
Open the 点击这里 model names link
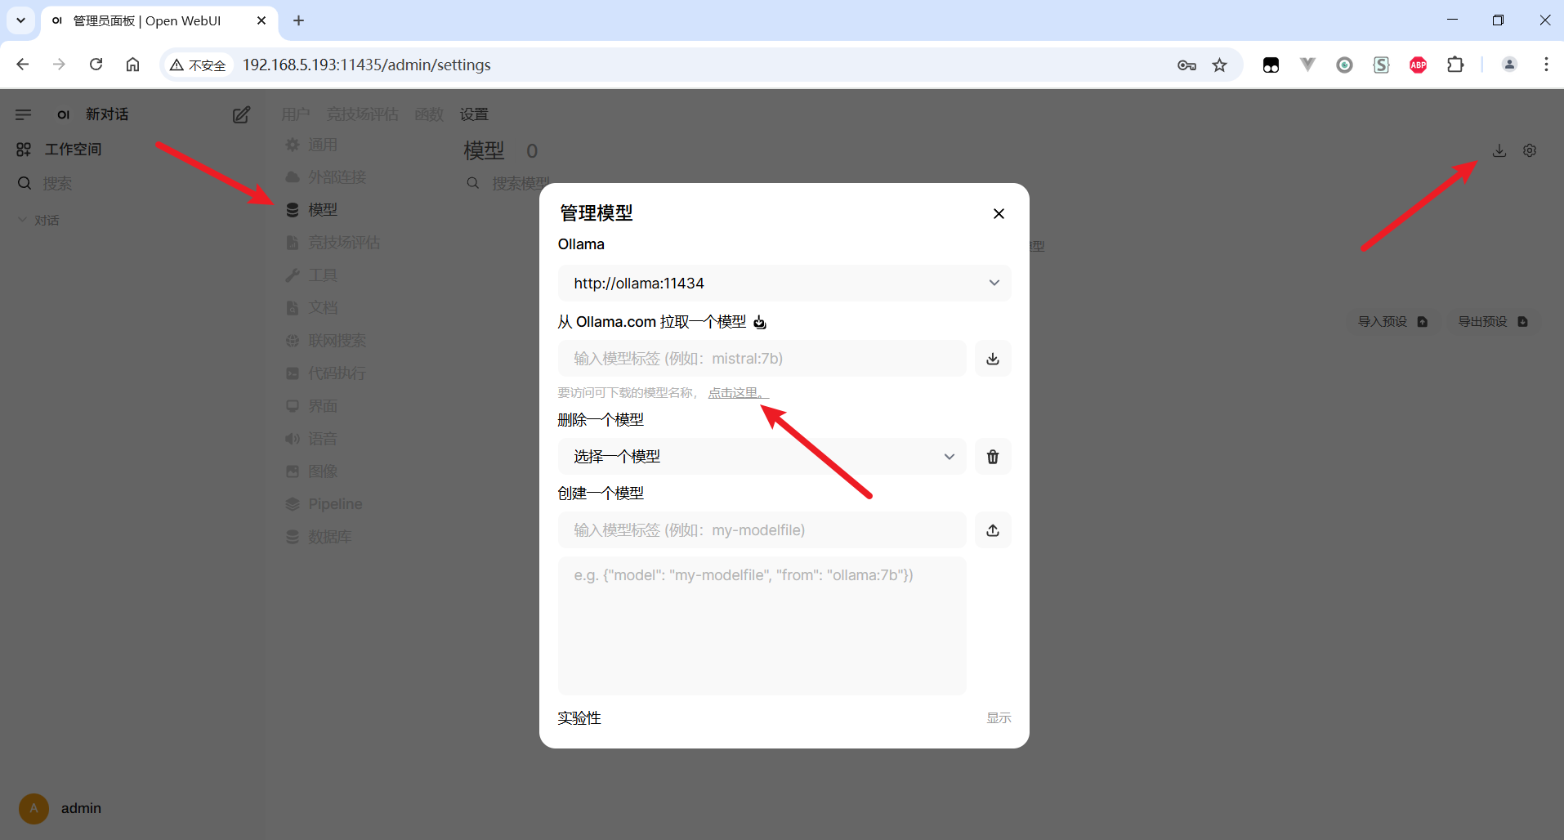coord(738,393)
